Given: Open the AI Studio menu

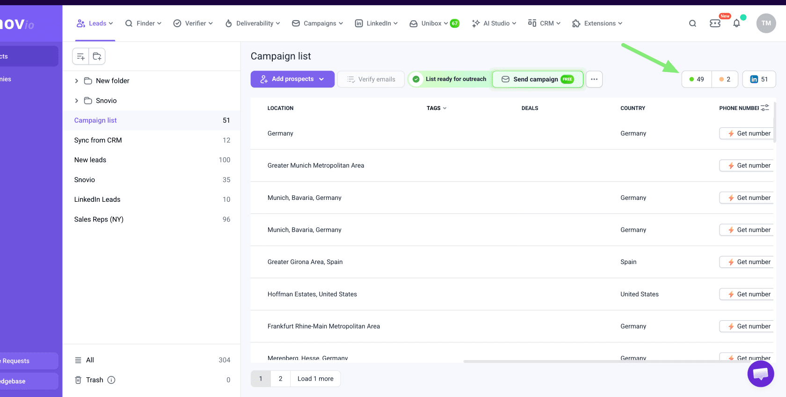Looking at the screenshot, I should tap(494, 23).
